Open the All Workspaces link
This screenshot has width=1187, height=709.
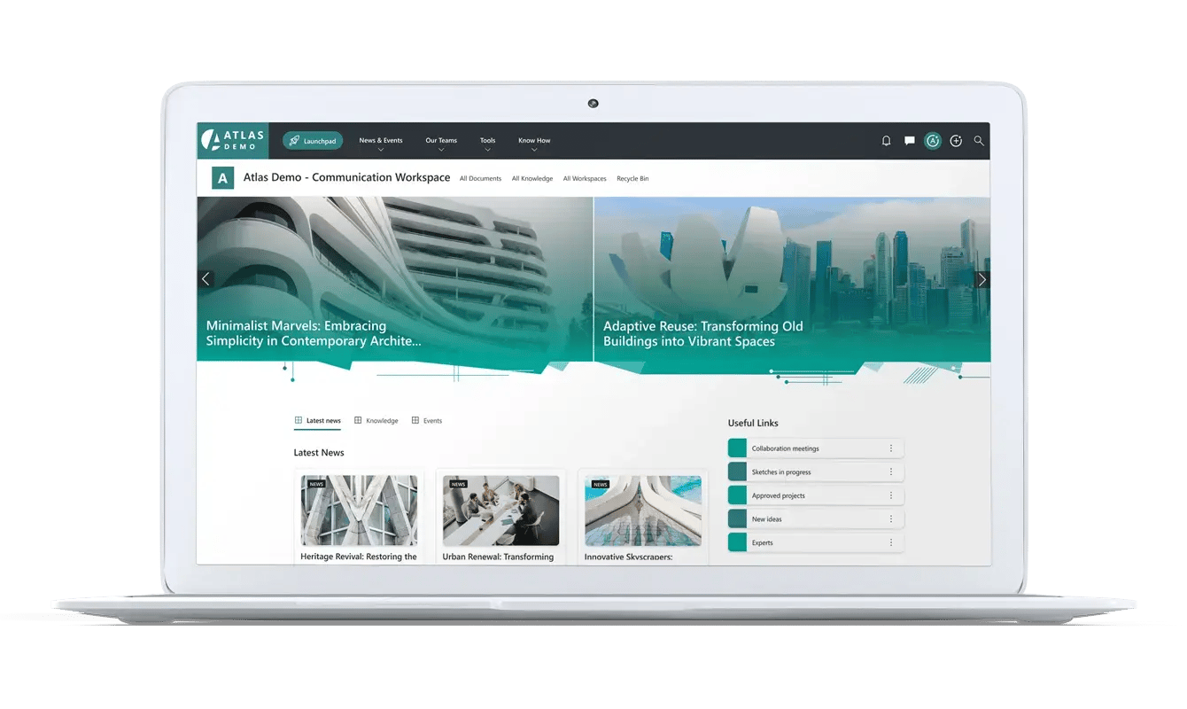coord(585,179)
